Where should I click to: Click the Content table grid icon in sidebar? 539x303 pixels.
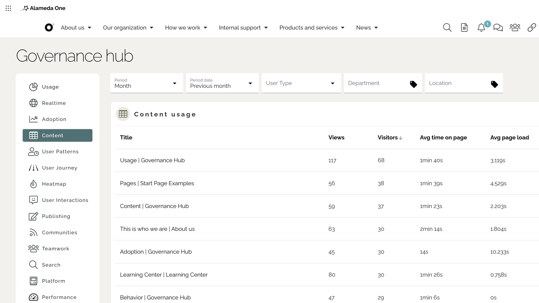click(x=33, y=135)
